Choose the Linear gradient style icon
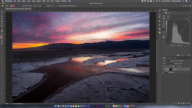This screenshot has width=192, height=108. tap(21, 6)
